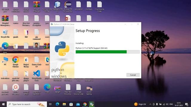This screenshot has height=107, width=191.
Task: Select the django project folder
Action: pos(26,76)
